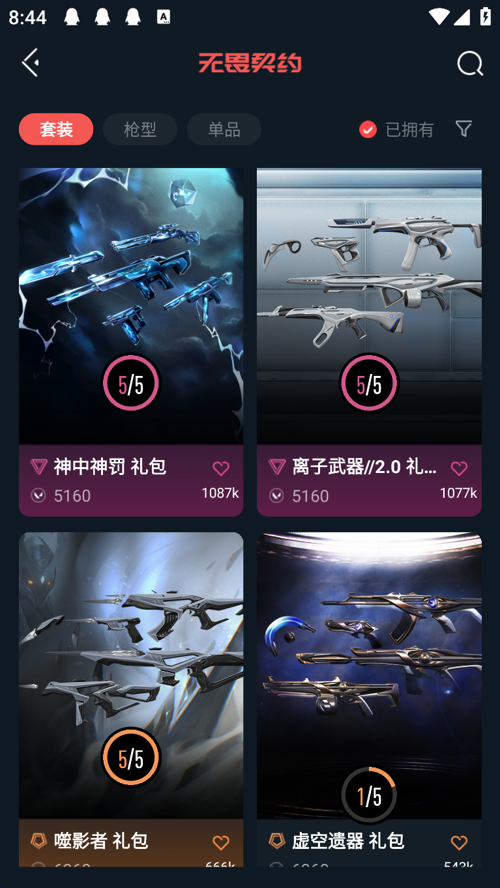Viewport: 500px width, 888px height.
Task: Open the filter funnel icon
Action: pyautogui.click(x=463, y=128)
